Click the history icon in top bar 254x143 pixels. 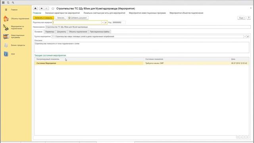click(x=8, y=3)
